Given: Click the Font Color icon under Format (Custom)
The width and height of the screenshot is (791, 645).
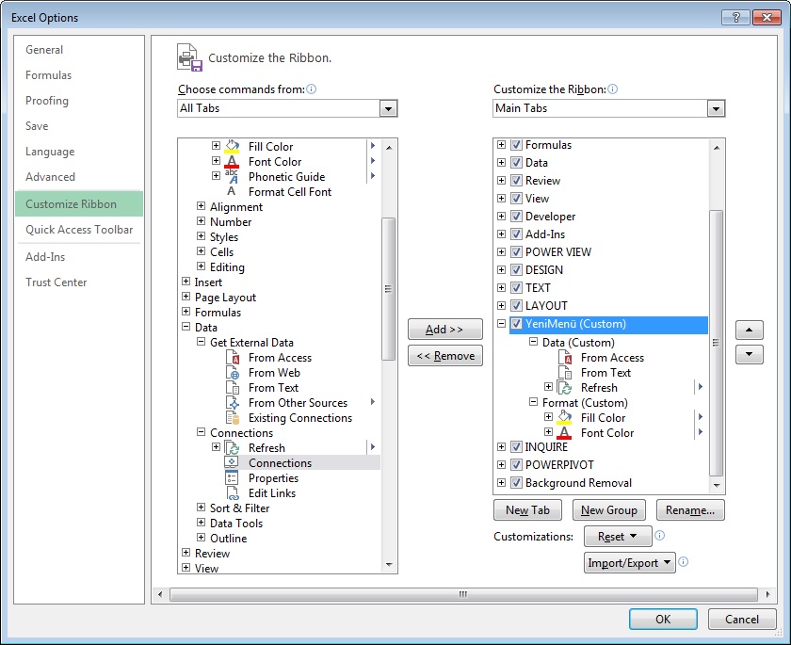Looking at the screenshot, I should coord(564,433).
